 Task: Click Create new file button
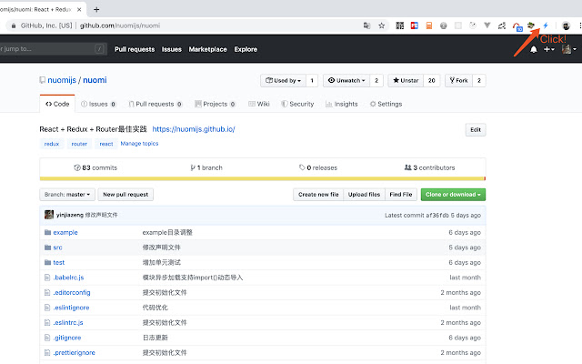pyautogui.click(x=318, y=194)
